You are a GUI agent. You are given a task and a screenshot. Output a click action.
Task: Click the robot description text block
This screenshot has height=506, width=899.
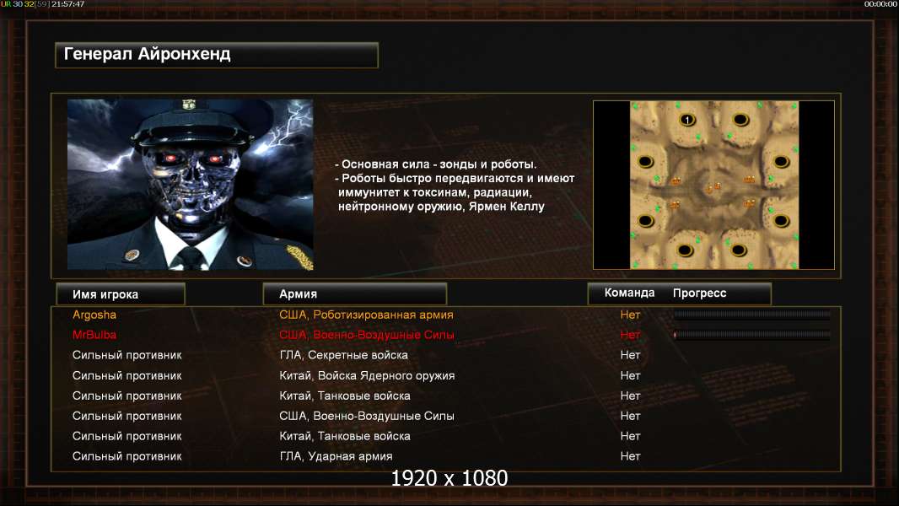pos(454,185)
